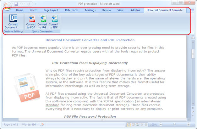Open Word Help question mark icon
Screen dimensions: 197x129
click(192, 10)
